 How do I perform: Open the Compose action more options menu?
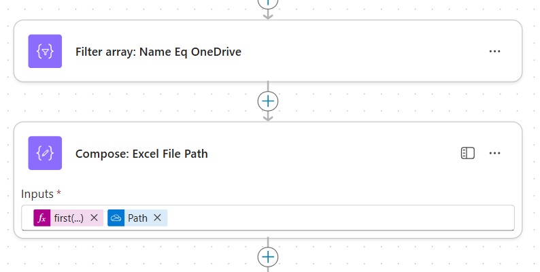pyautogui.click(x=494, y=153)
